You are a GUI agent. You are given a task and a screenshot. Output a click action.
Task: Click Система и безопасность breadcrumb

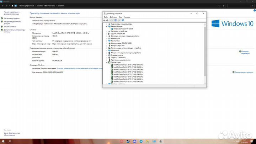[46, 6]
